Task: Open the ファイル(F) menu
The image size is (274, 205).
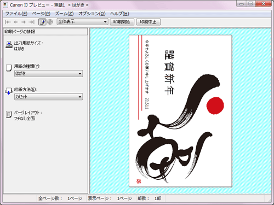Action: (x=16, y=14)
